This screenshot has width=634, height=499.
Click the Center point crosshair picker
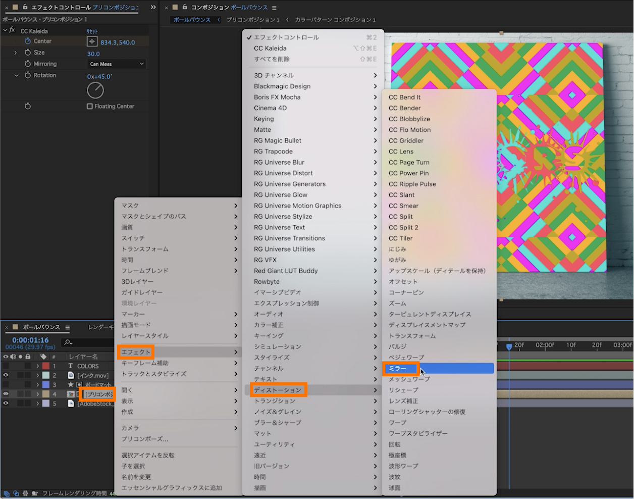point(92,42)
